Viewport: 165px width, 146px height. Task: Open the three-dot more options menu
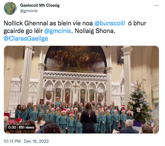(157, 5)
